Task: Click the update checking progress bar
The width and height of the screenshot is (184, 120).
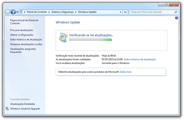Action: pos(90,40)
